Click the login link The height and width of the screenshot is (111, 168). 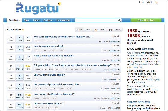(x=141, y=2)
